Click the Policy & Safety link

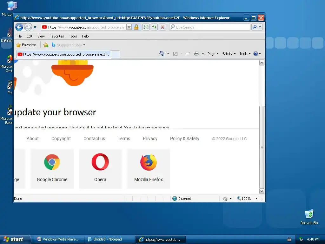click(x=184, y=139)
